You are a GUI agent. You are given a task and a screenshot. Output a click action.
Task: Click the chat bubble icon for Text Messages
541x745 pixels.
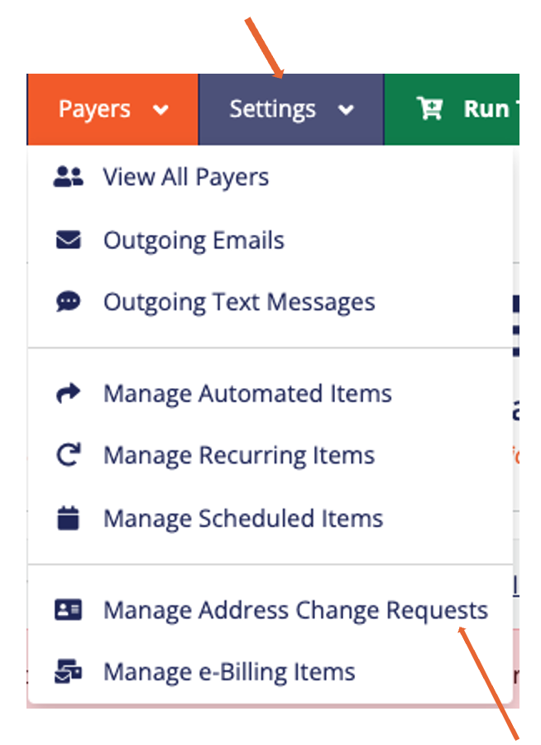68,302
